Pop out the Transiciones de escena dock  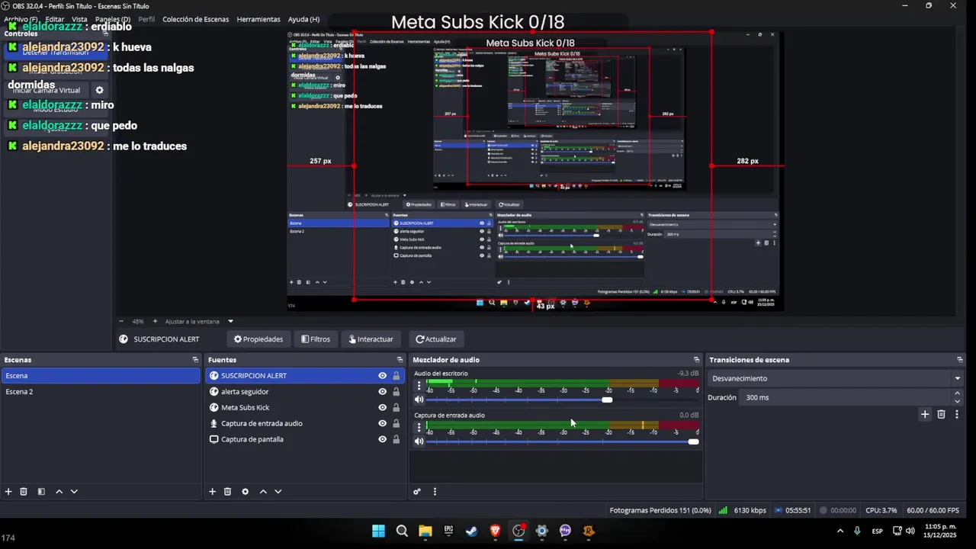(960, 360)
